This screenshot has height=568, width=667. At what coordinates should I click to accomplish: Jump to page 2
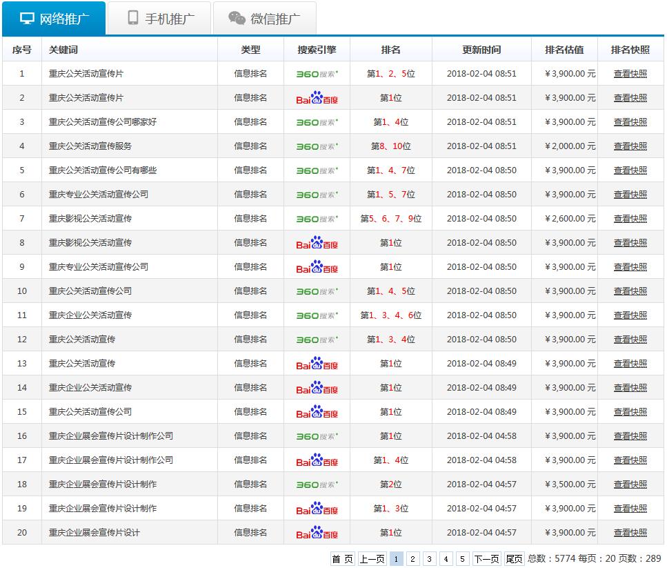pos(413,558)
